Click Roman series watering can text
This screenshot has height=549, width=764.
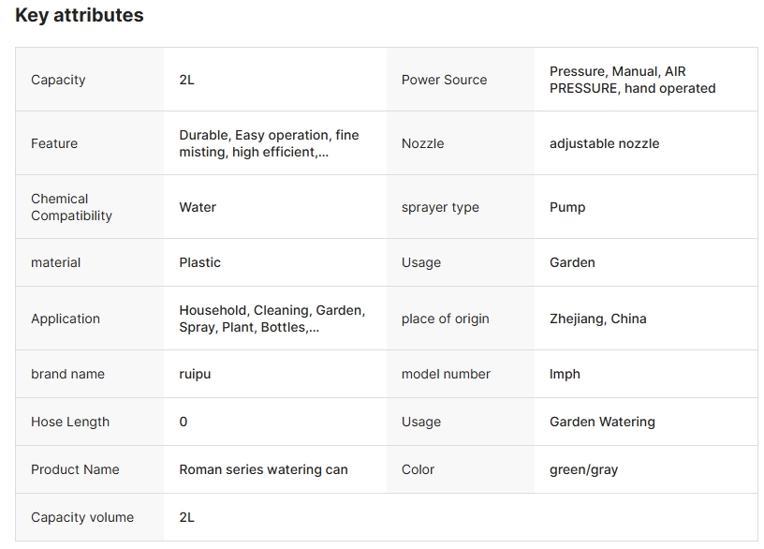tap(264, 469)
